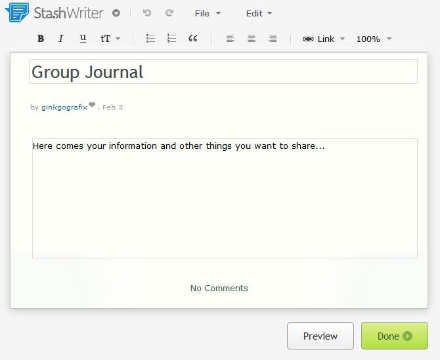Undo the last action
440x360 pixels.
[146, 13]
